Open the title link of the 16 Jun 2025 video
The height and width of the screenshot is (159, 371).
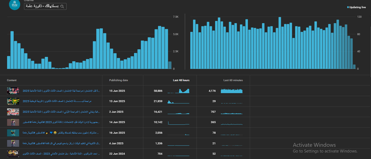(x=61, y=133)
